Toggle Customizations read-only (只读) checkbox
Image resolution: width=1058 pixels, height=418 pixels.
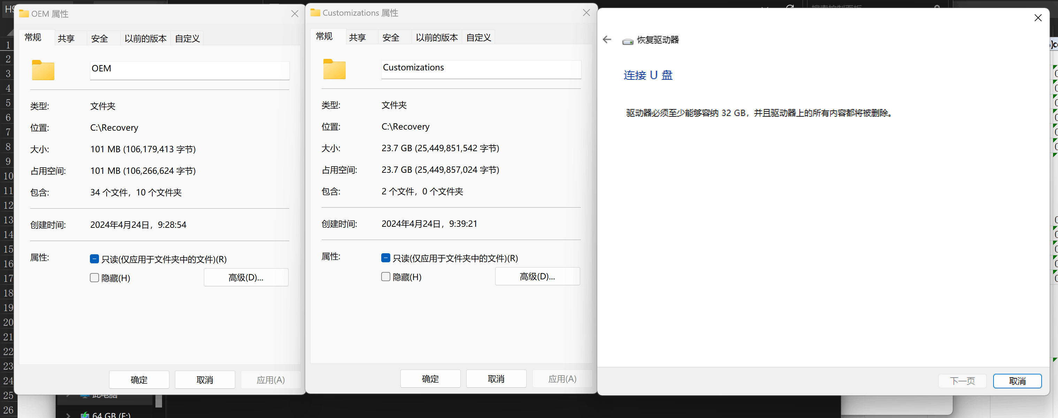click(386, 257)
